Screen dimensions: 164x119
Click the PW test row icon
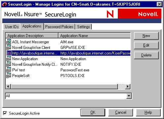coord(9,70)
